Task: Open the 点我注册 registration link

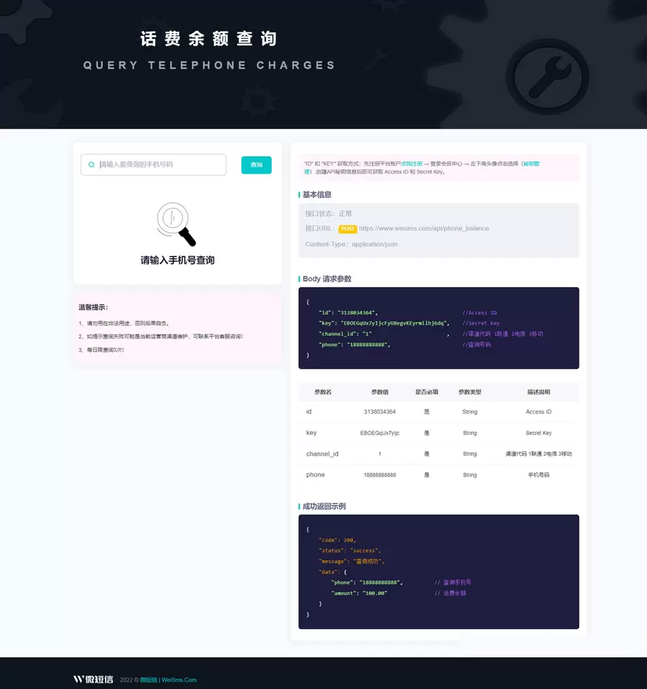Action: [x=411, y=164]
